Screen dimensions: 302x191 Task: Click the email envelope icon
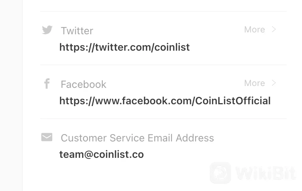(47, 137)
